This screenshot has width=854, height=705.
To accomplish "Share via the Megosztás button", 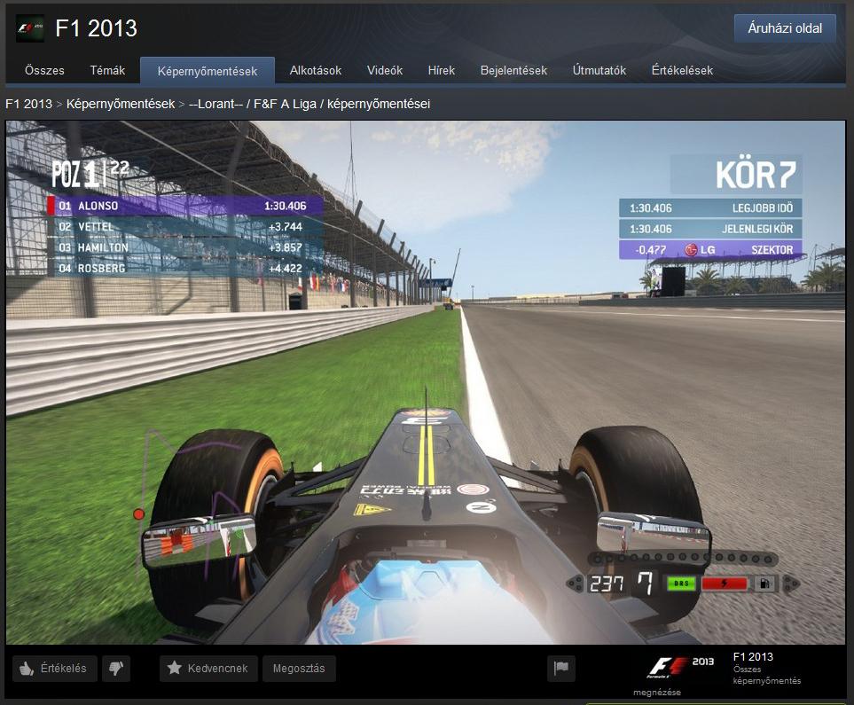I will [299, 668].
